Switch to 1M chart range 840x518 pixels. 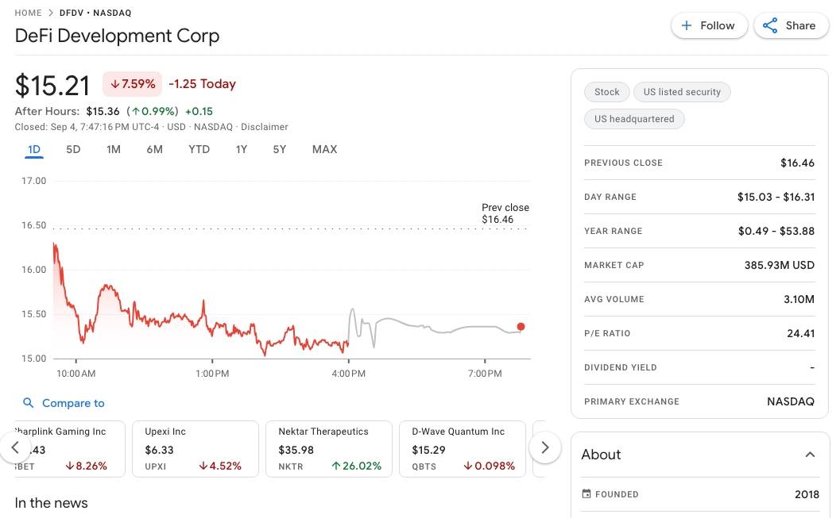[114, 150]
